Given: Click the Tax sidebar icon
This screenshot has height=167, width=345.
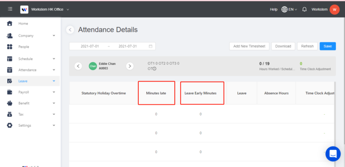Looking at the screenshot, I should pyautogui.click(x=9, y=114).
